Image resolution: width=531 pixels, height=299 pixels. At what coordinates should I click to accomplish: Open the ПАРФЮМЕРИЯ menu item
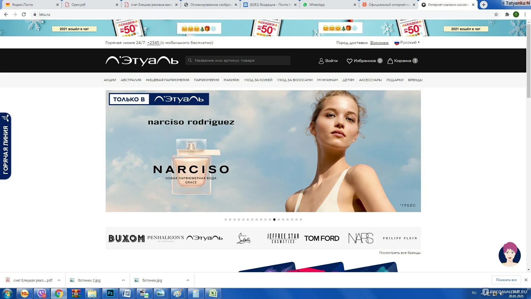[206, 80]
